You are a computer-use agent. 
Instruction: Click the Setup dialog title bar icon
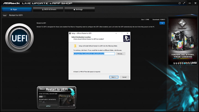click(x=70, y=33)
